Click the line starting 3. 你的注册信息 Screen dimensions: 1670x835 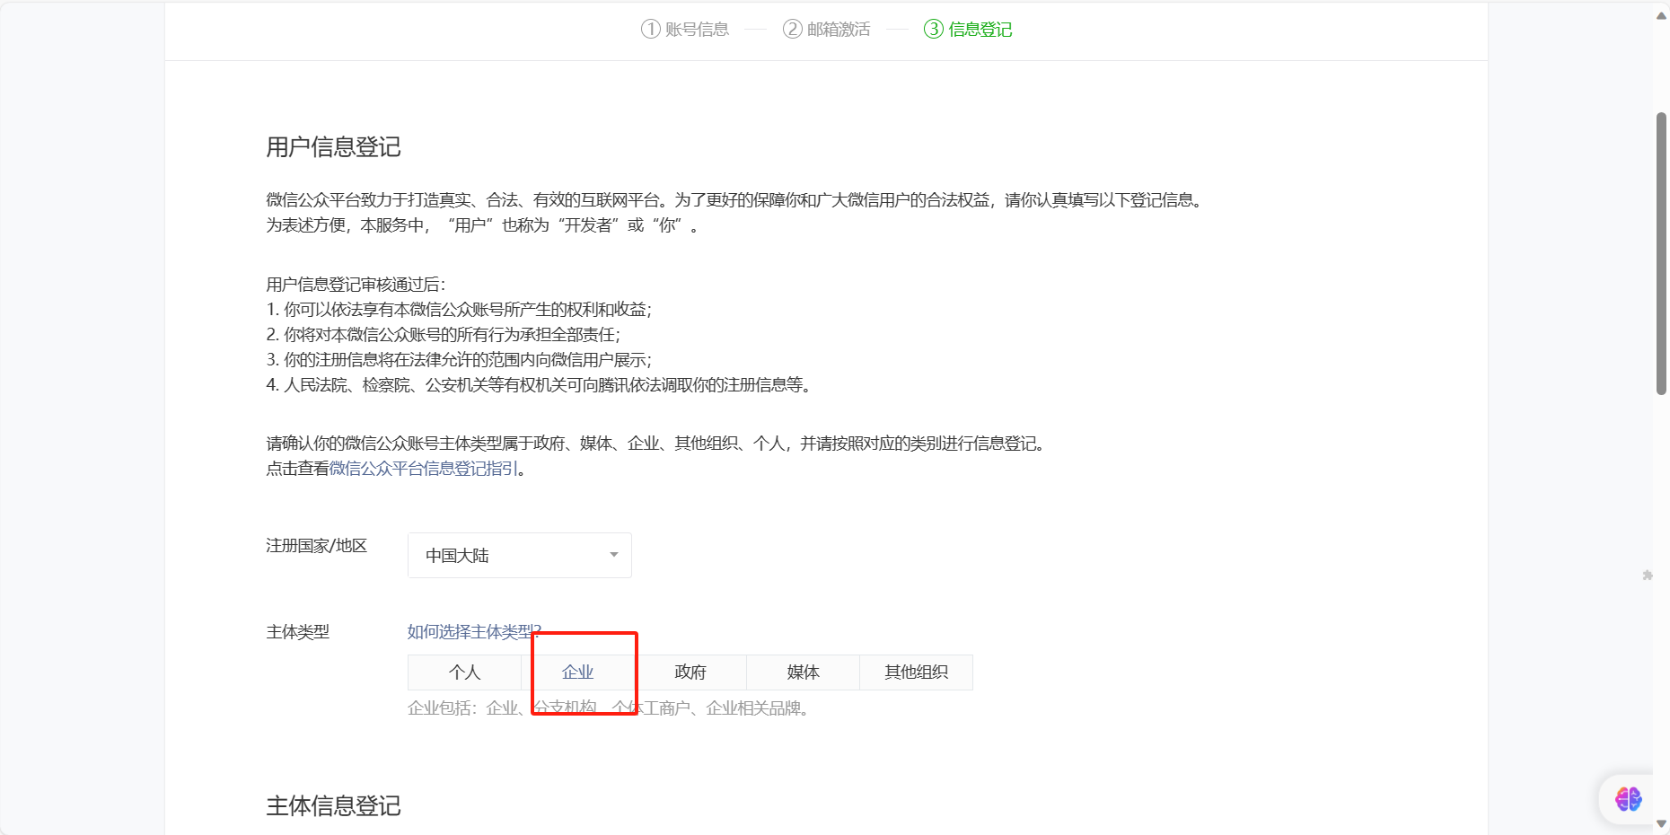[459, 360]
